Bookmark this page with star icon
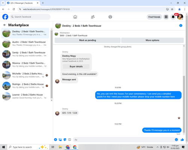This screenshot has height=150, width=188. (172, 9)
